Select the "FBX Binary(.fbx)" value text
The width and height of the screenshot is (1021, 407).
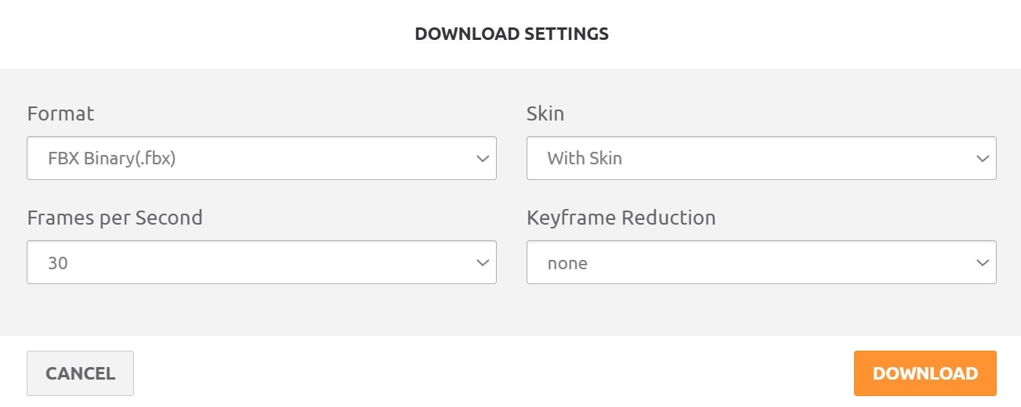[111, 159]
